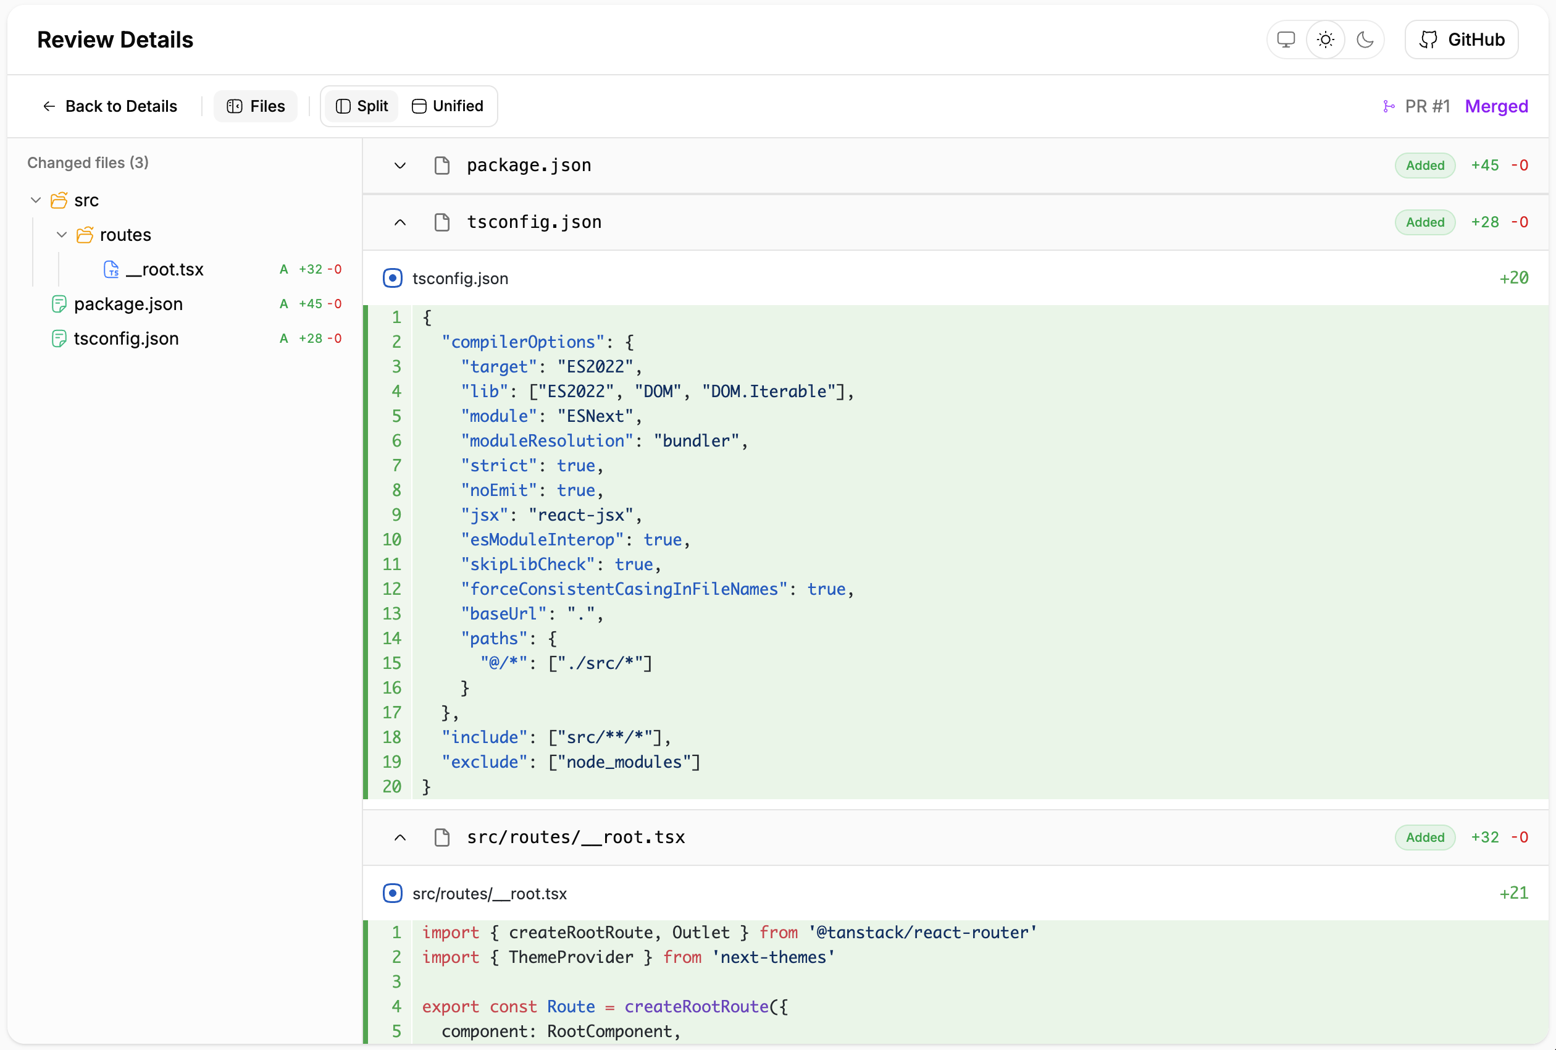The height and width of the screenshot is (1050, 1556).
Task: Switch to system theme monitor icon
Action: coord(1286,40)
